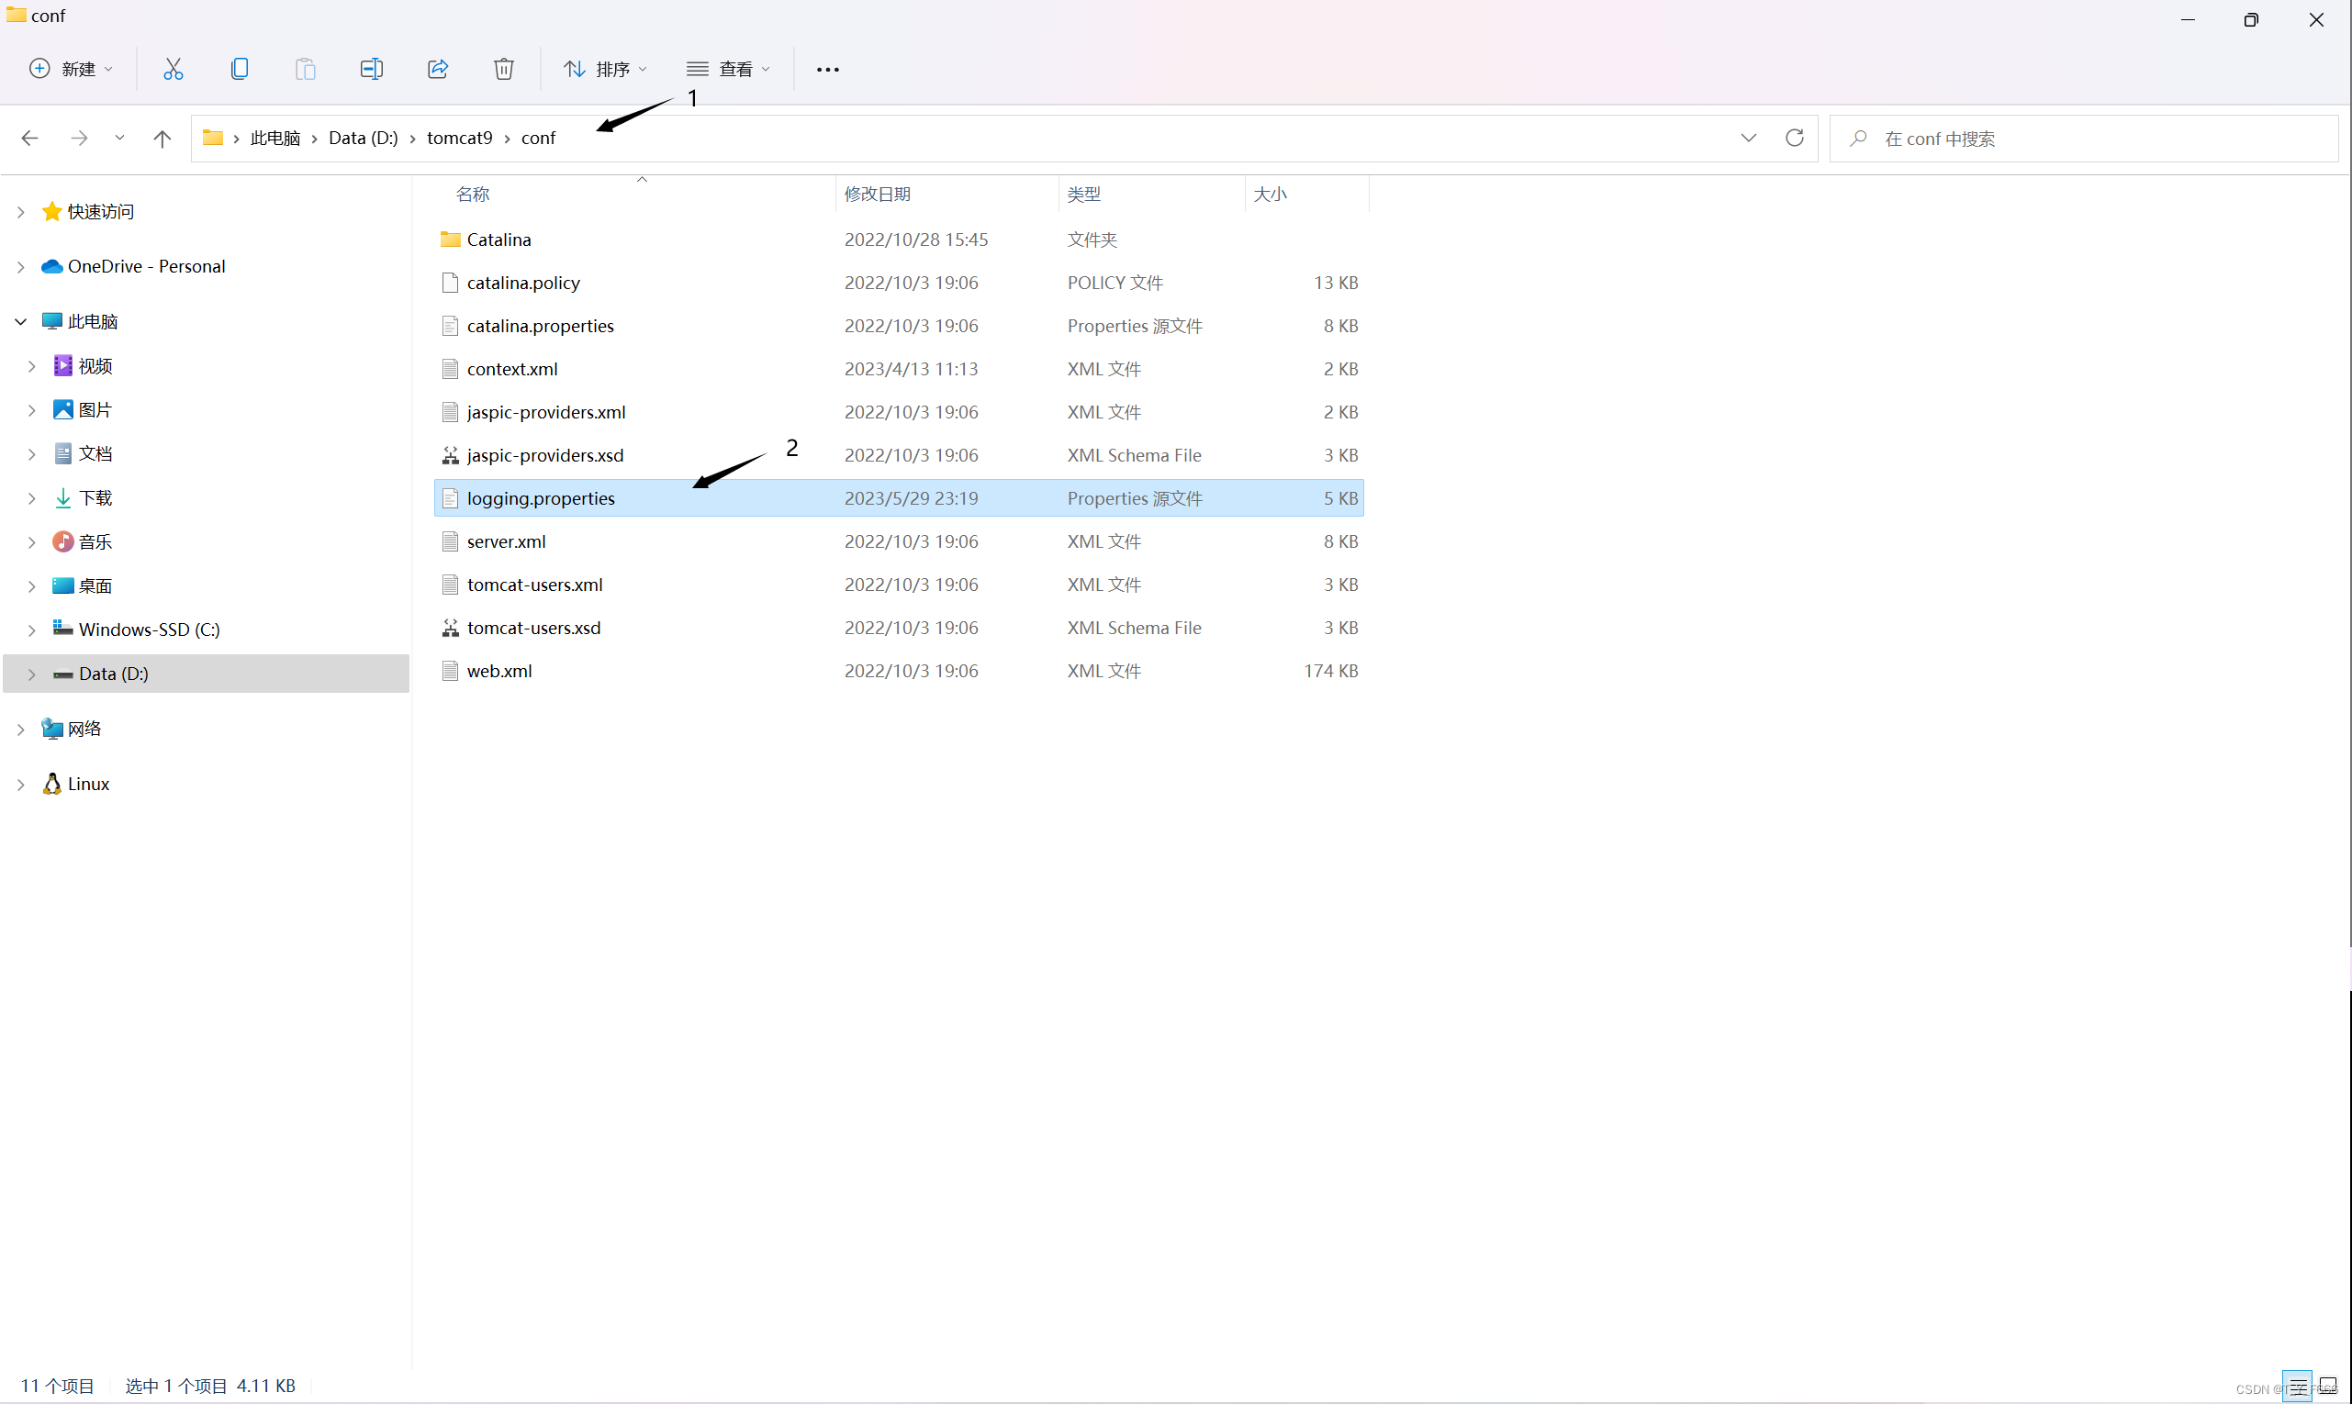Click the Copy icon in toolbar
Screen dimensions: 2352x1404
[240, 69]
